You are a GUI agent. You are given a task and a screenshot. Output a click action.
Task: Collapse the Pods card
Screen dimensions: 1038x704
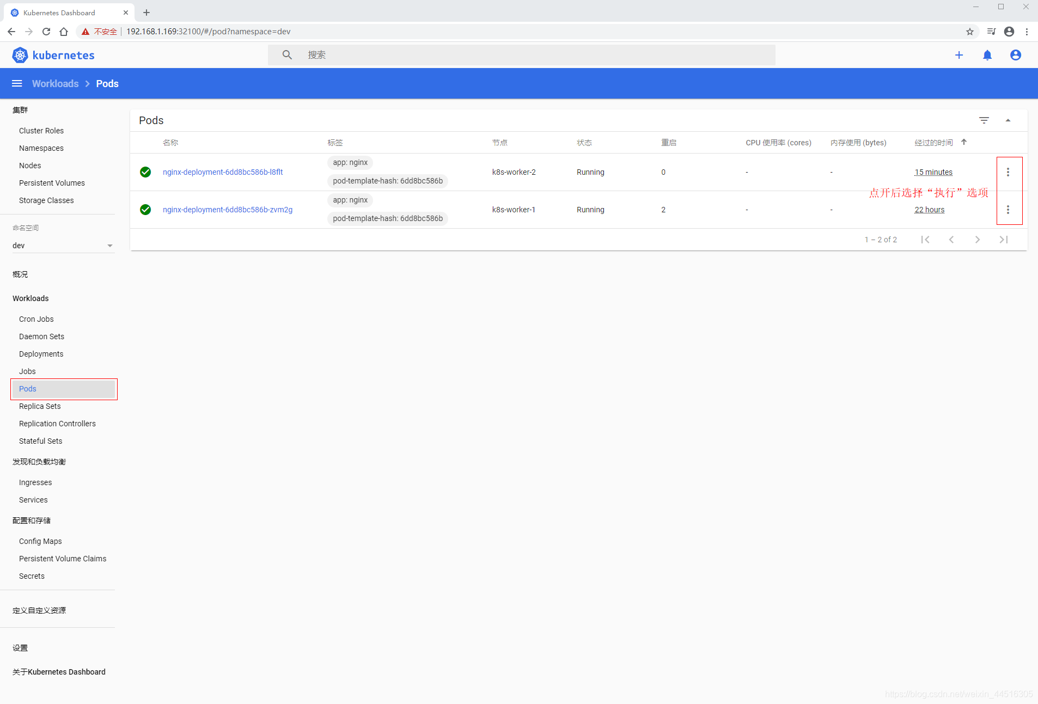click(x=1008, y=120)
